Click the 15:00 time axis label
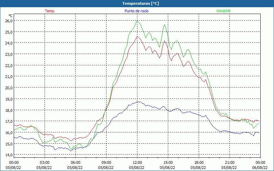Viewport: 274px width, 171px height. [x=168, y=162]
